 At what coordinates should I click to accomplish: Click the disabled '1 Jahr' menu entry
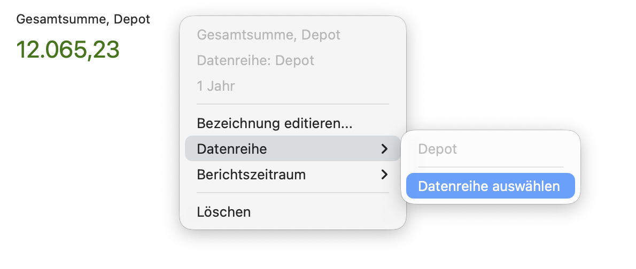(x=216, y=86)
